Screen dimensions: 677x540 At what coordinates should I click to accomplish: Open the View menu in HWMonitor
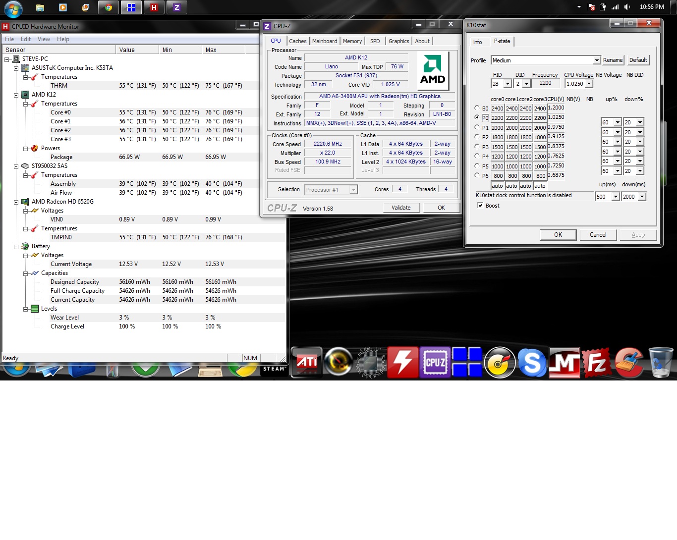(x=44, y=39)
